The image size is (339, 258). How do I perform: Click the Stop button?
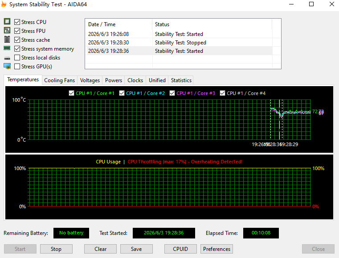56,249
